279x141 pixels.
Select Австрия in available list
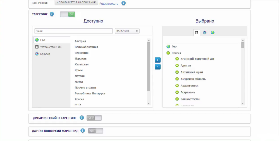80,41
